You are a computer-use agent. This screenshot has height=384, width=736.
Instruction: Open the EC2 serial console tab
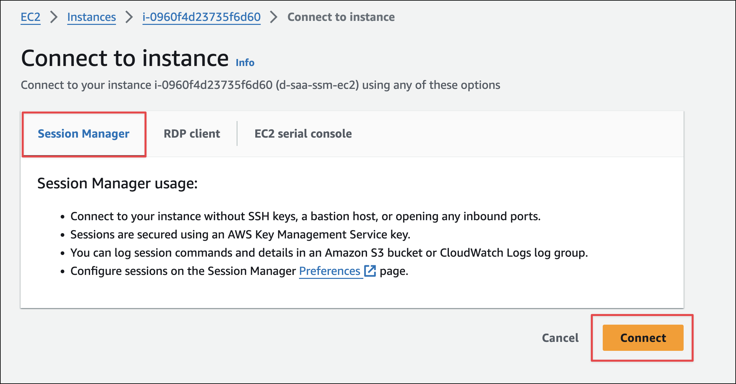[303, 134]
